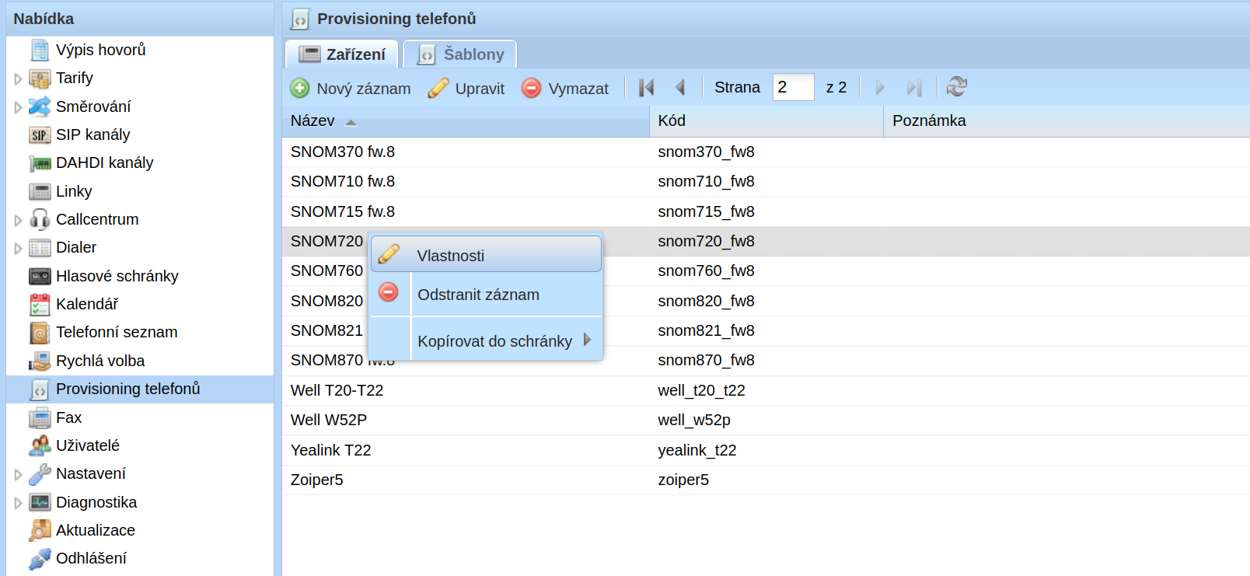Click the next page arrow
Screen dimensions: 1250x576
[x=880, y=88]
